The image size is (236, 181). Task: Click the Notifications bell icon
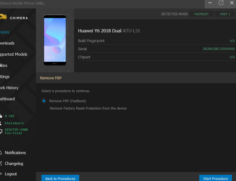1,153
